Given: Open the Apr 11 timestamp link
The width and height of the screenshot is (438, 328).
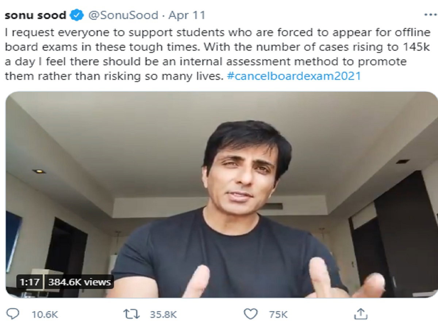Looking at the screenshot, I should click(x=187, y=15).
